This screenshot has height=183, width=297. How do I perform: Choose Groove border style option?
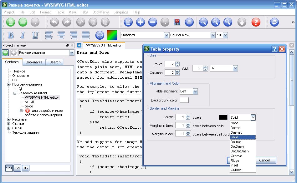243,156
